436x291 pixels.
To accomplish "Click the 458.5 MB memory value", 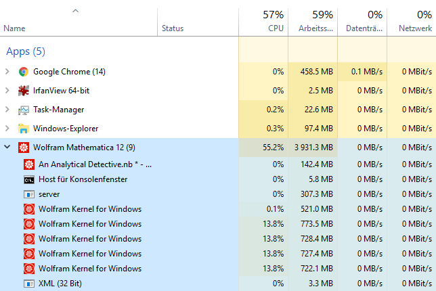I will click(316, 72).
